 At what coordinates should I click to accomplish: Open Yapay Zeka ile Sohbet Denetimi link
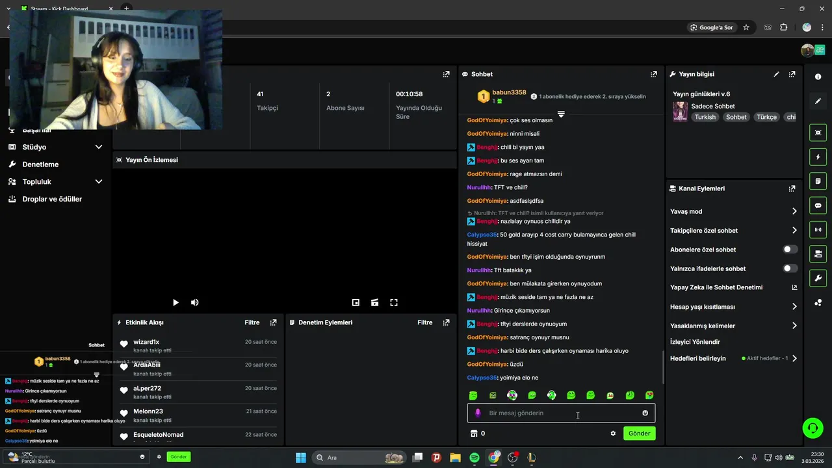click(x=734, y=287)
